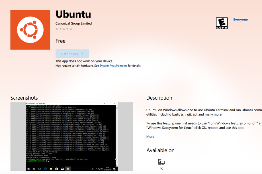Click the Edge browser icon in the screenshot taskbar
Screen dimensions: 262x174
[46, 169]
